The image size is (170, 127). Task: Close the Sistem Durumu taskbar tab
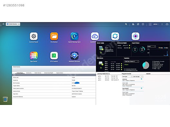[19, 24]
